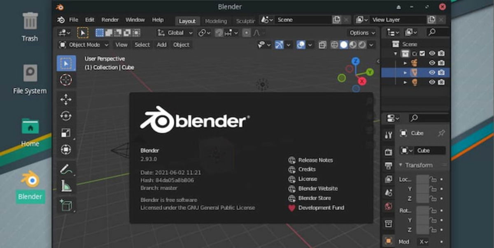The image size is (494, 248).
Task: Toggle viewport overlays display
Action: pyautogui.click(x=301, y=45)
